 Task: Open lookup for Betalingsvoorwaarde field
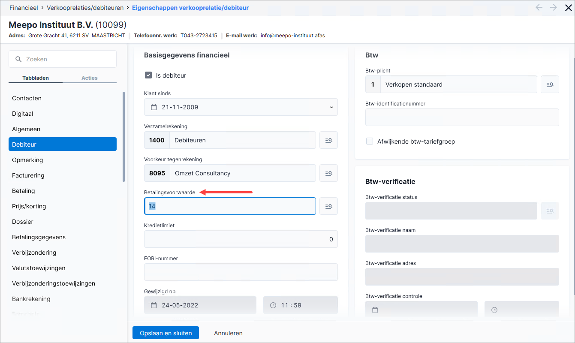(x=328, y=206)
